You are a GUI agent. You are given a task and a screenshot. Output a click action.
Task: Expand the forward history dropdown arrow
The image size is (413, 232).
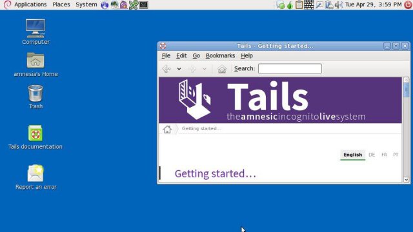[205, 69]
